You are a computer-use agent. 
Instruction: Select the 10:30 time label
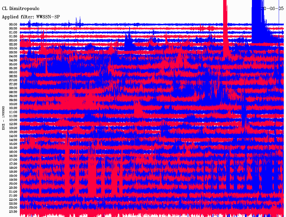coord(13,108)
